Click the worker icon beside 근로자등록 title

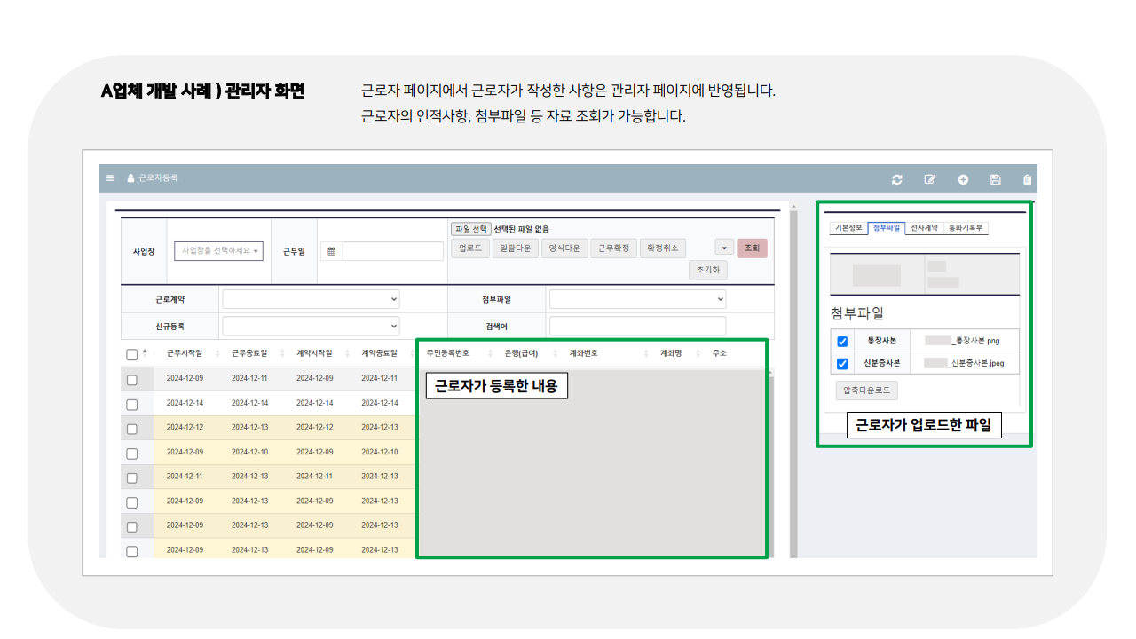pos(130,177)
